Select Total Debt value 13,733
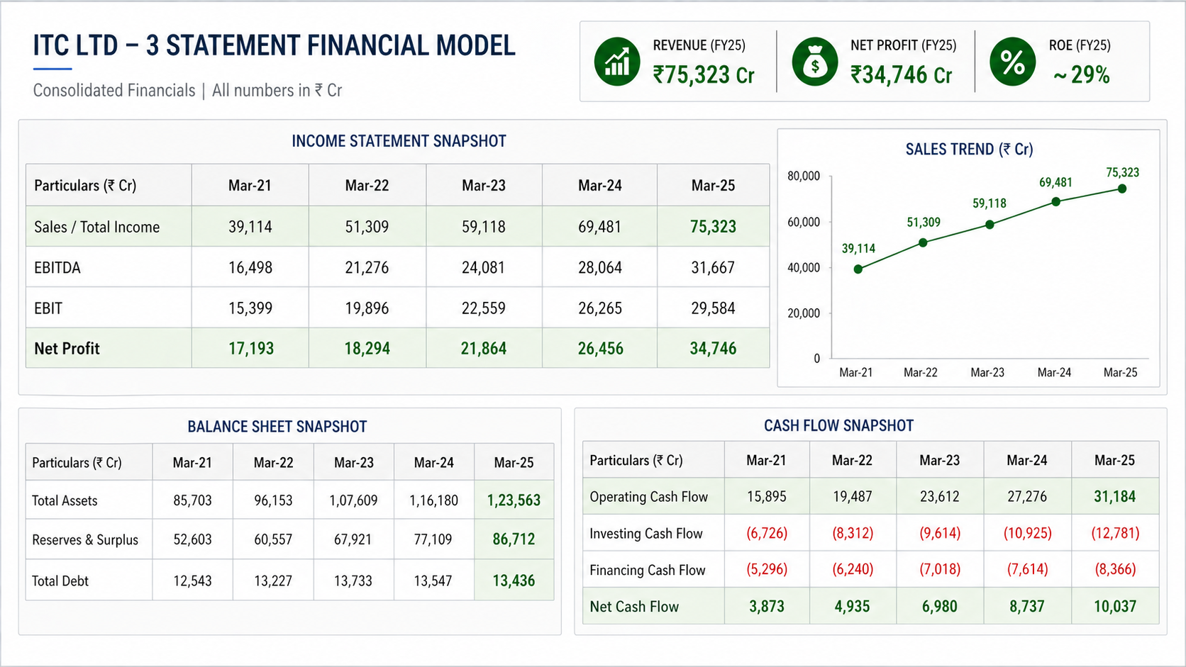The height and width of the screenshot is (667, 1186). pos(353,581)
